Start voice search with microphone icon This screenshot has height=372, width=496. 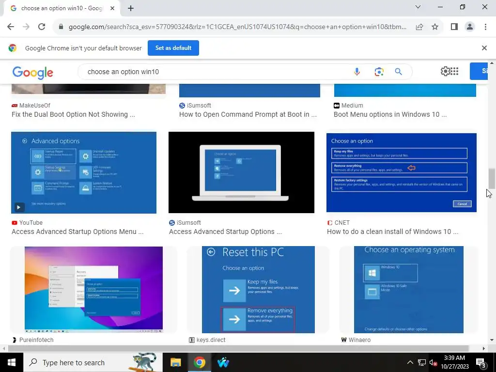pyautogui.click(x=357, y=72)
